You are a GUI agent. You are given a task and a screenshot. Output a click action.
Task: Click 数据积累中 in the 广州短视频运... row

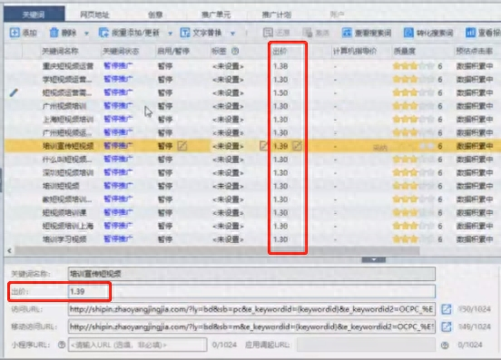tap(475, 132)
